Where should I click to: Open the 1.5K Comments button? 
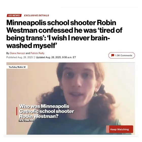[x=121, y=55]
